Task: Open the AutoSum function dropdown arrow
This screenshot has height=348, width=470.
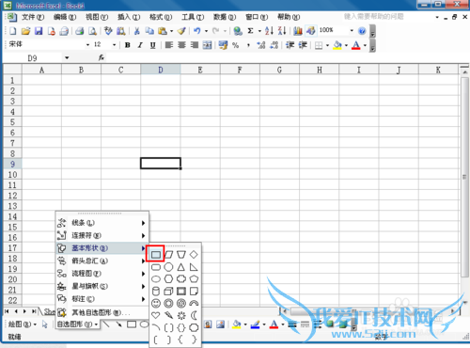Action: click(x=259, y=31)
